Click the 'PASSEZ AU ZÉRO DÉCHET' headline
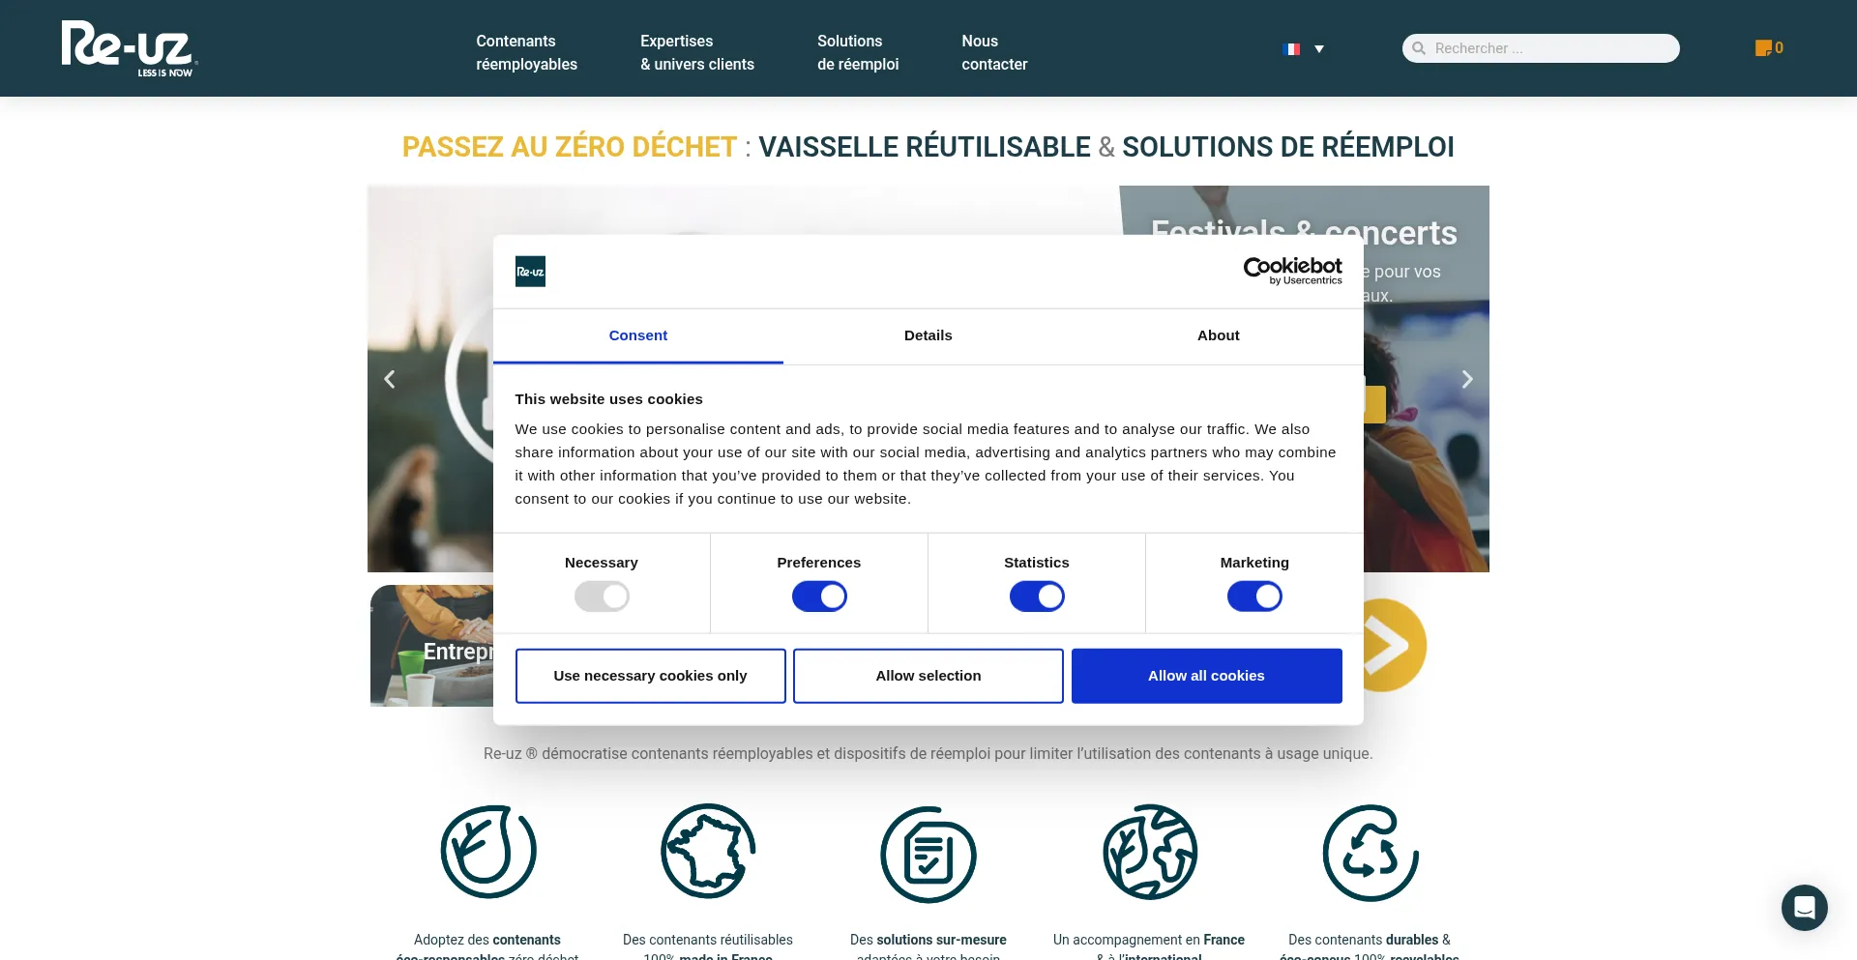 (570, 147)
